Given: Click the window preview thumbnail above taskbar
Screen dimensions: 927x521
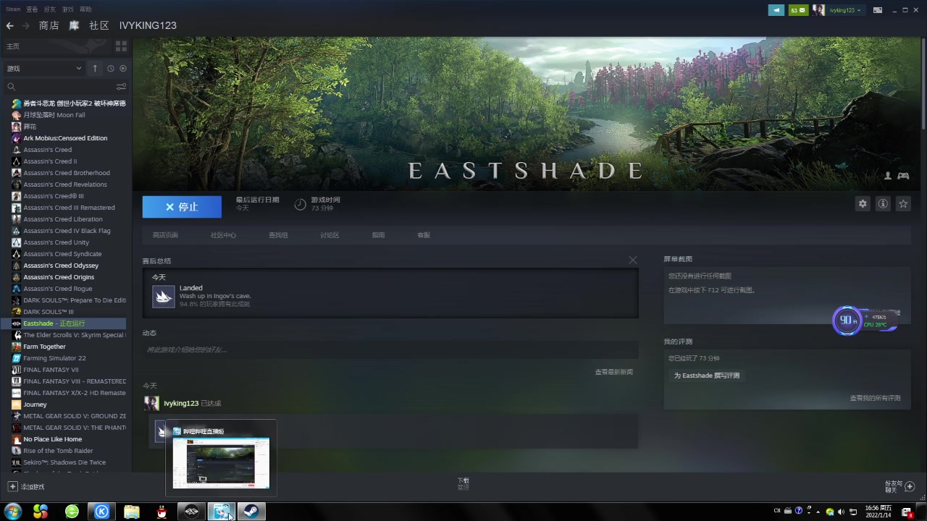Looking at the screenshot, I should [x=221, y=463].
